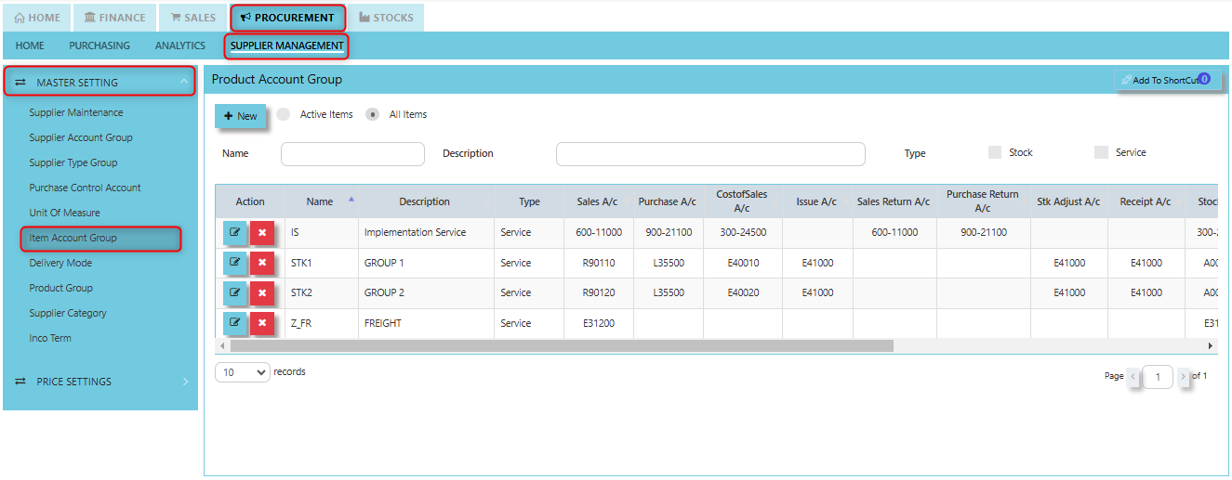This screenshot has width=1232, height=480.
Task: Click the New button
Action: click(x=240, y=116)
